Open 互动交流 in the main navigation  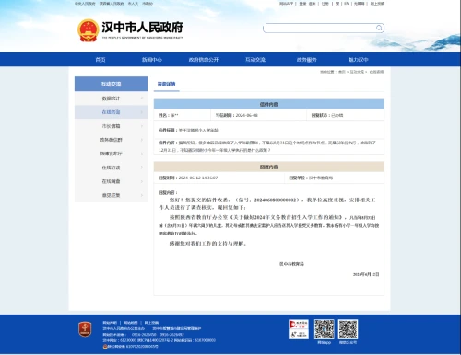point(255,60)
